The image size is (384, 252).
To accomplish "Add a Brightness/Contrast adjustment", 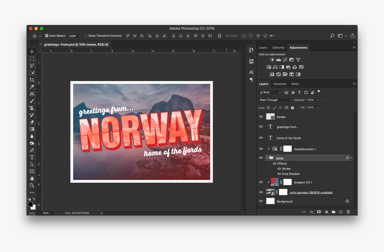I will point(272,60).
